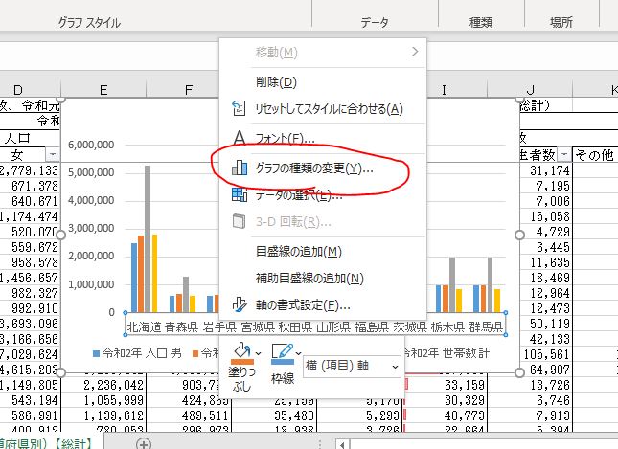618x449 pixels.
Task: Click the Select Data grid icon
Action: pyautogui.click(x=240, y=195)
